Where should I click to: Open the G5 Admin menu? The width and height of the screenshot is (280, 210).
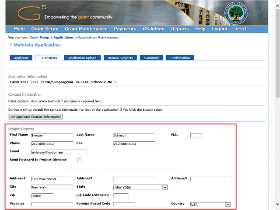(x=154, y=29)
